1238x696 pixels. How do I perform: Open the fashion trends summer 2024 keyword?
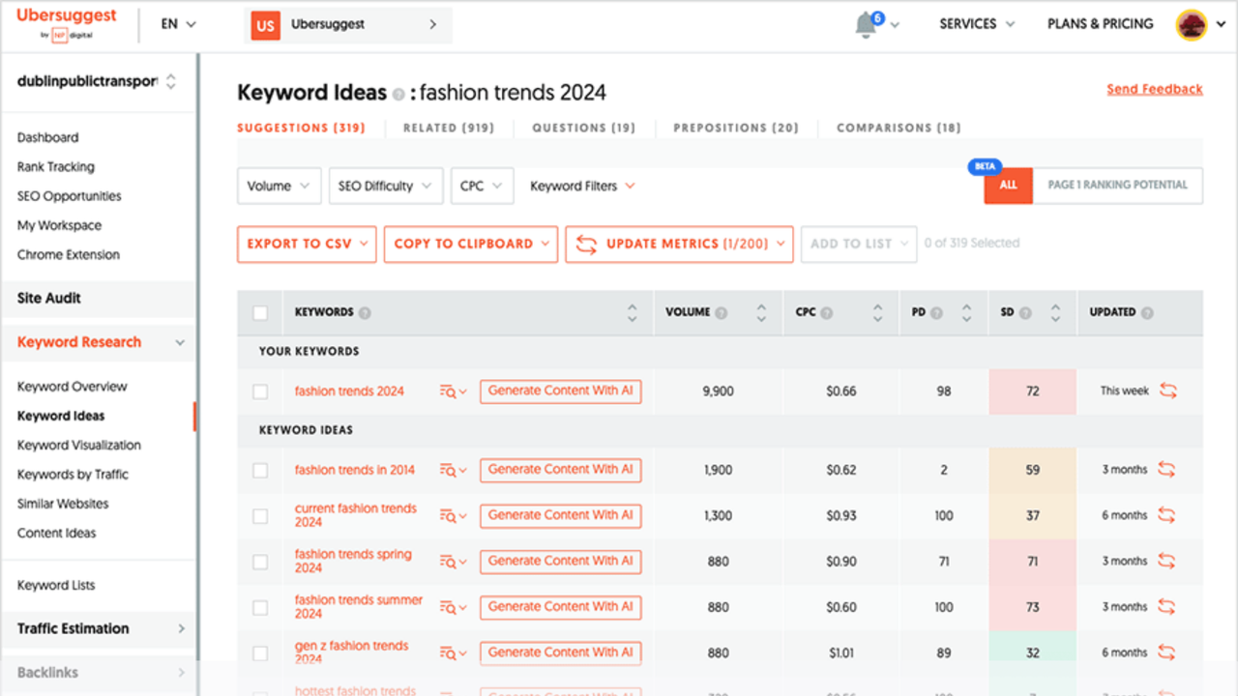359,607
